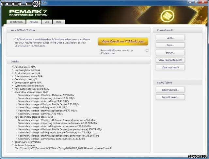Enable automatically view results on PCMark.com
Image resolution: width=209 pixels, height=159 pixels.
coord(147,50)
